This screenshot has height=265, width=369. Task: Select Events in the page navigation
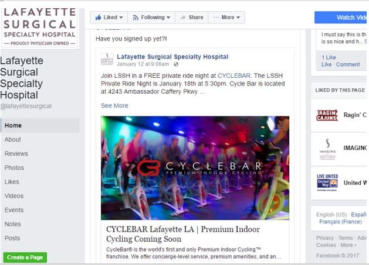[x=14, y=210]
